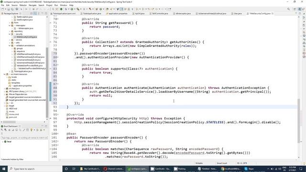Open the File menu
This screenshot has width=306, height=172.
(2, 5)
